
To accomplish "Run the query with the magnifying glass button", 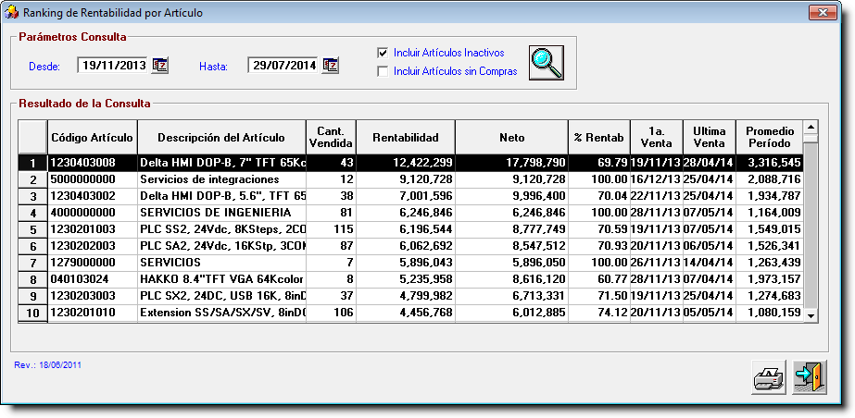I will pyautogui.click(x=546, y=63).
